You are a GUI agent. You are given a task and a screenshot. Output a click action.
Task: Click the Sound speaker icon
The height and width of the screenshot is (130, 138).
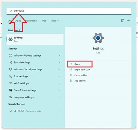click(10, 62)
